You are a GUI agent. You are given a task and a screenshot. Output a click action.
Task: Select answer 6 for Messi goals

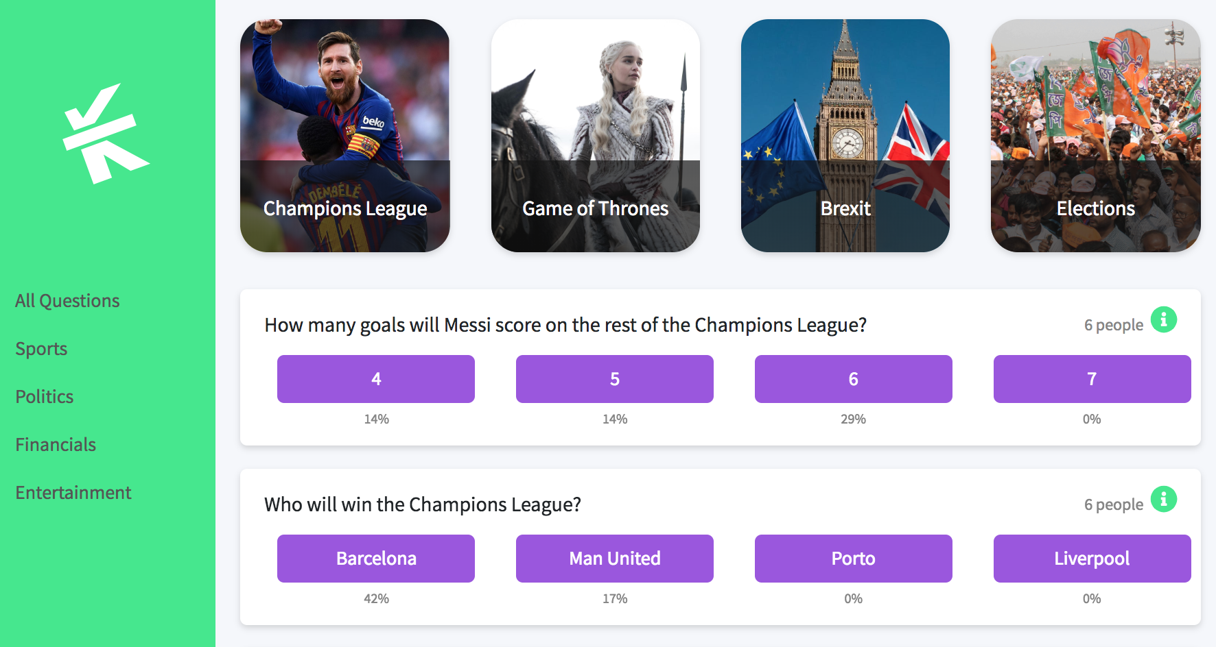(x=853, y=379)
